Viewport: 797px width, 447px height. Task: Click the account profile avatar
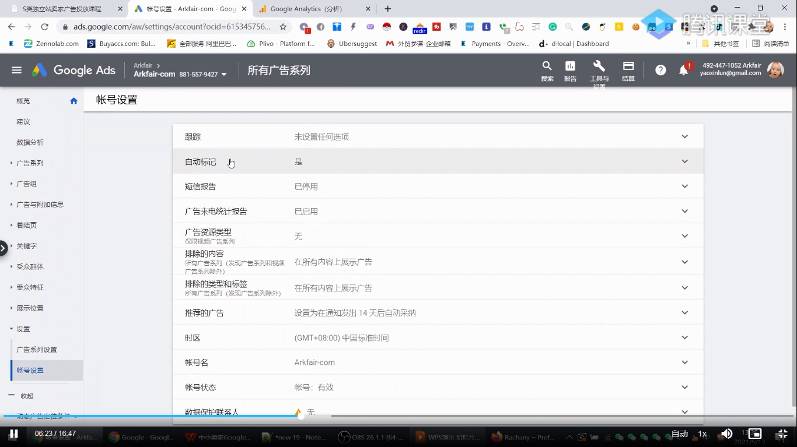pos(775,70)
